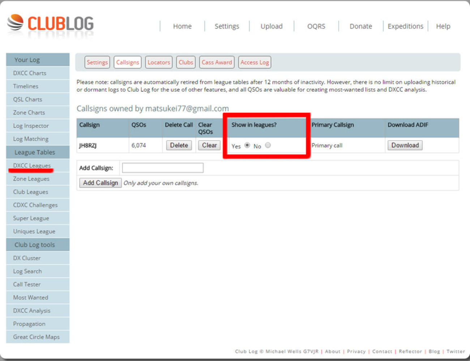Select the Yes radio for Show in leagues
470x361 pixels.
click(247, 146)
